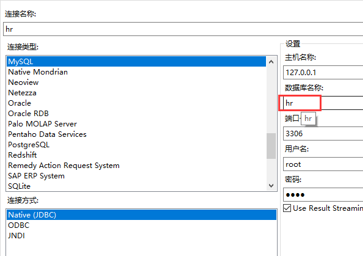The height and width of the screenshot is (256, 363).
Task: Choose Palo MOLAP Server entry
Action: pos(137,124)
